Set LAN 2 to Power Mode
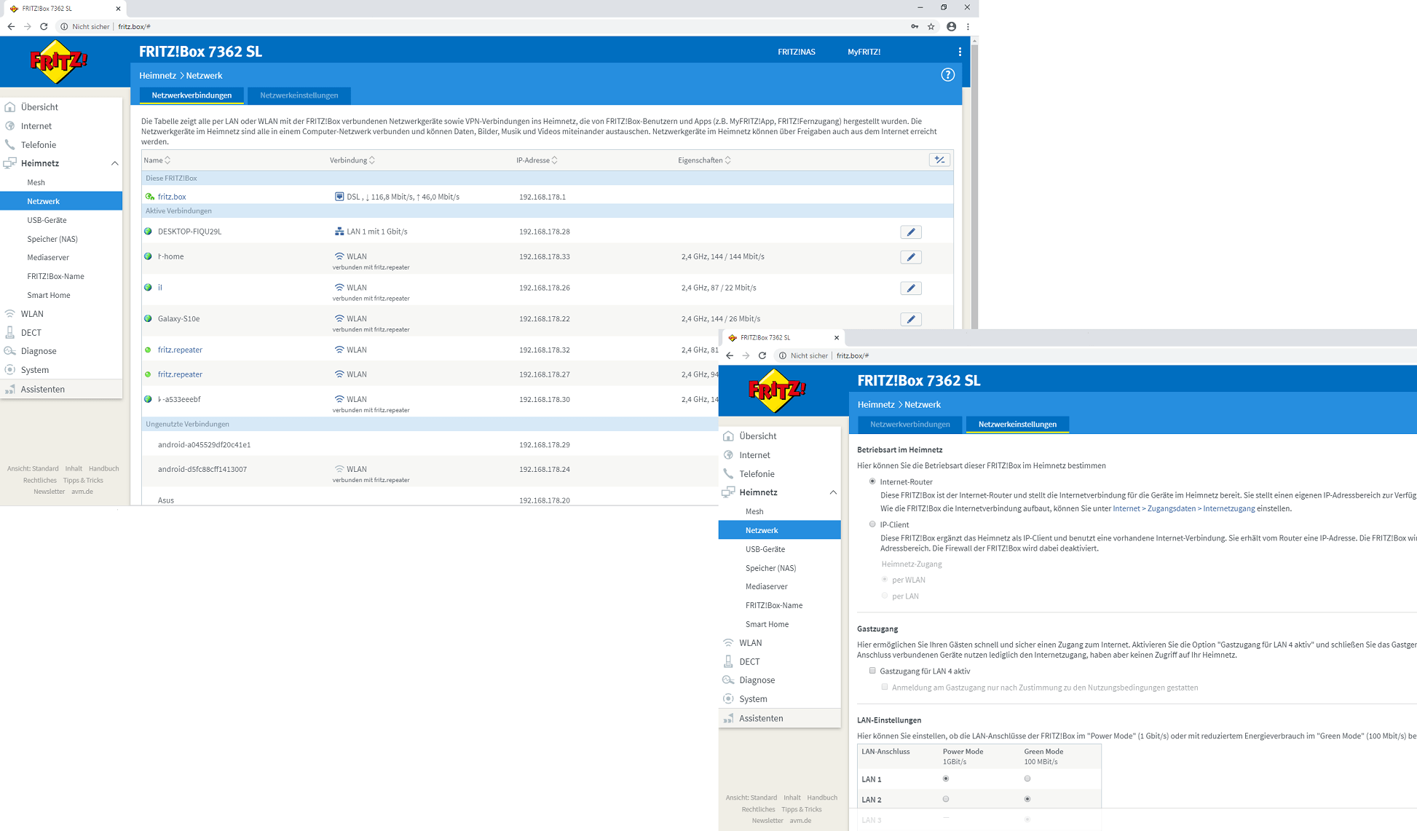 946,799
